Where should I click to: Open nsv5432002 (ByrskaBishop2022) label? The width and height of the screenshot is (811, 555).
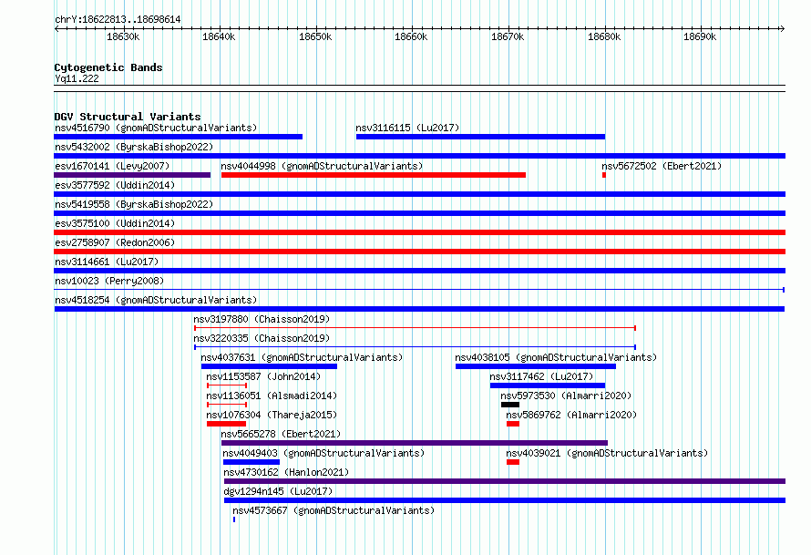pyautogui.click(x=134, y=147)
